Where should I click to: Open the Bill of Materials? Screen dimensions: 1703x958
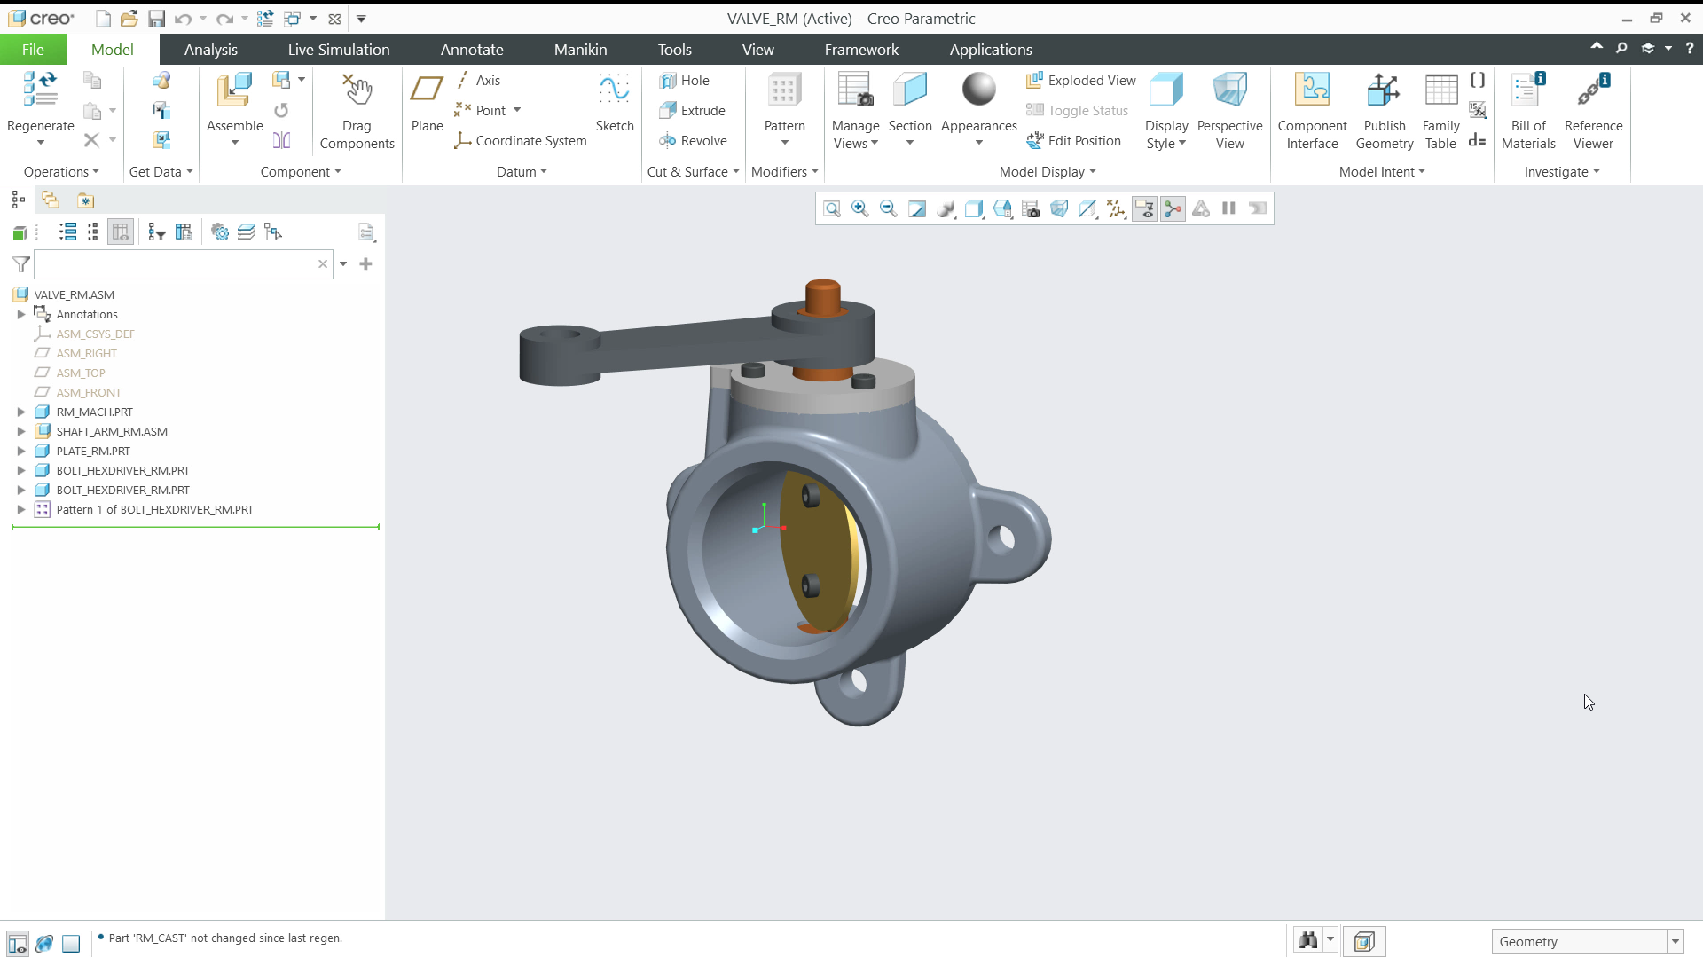click(1528, 111)
